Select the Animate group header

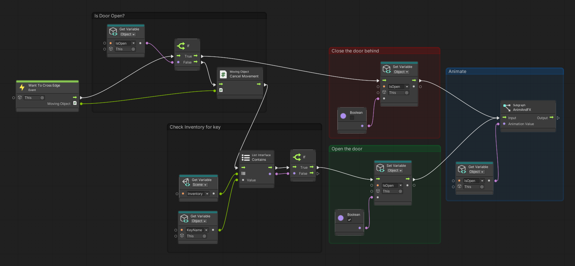[457, 71]
